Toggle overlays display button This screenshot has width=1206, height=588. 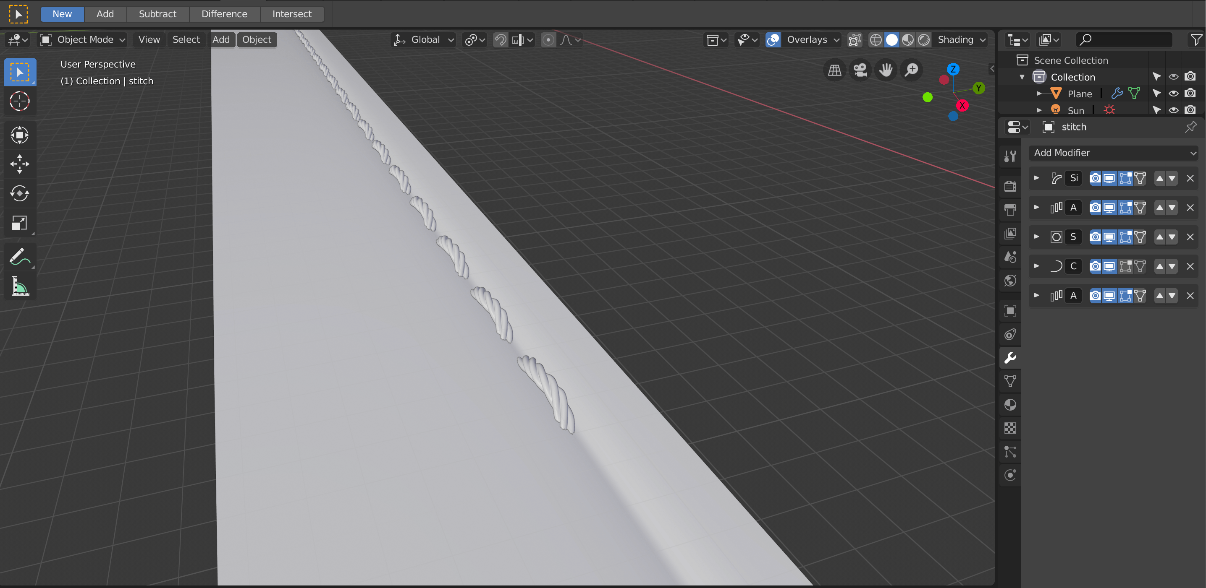coord(773,40)
